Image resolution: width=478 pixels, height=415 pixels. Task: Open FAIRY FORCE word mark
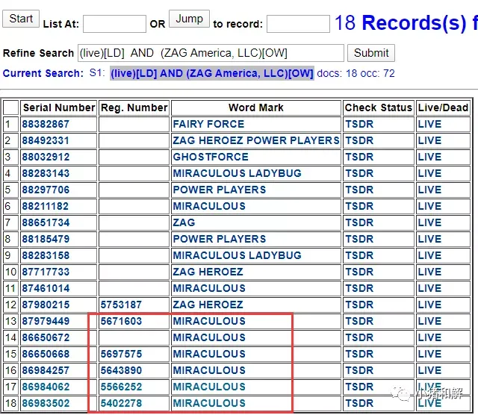coord(208,124)
